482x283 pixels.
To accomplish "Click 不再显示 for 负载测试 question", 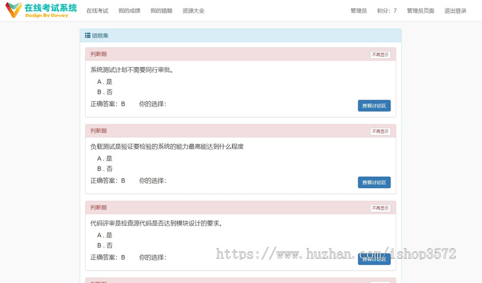I will [x=380, y=131].
